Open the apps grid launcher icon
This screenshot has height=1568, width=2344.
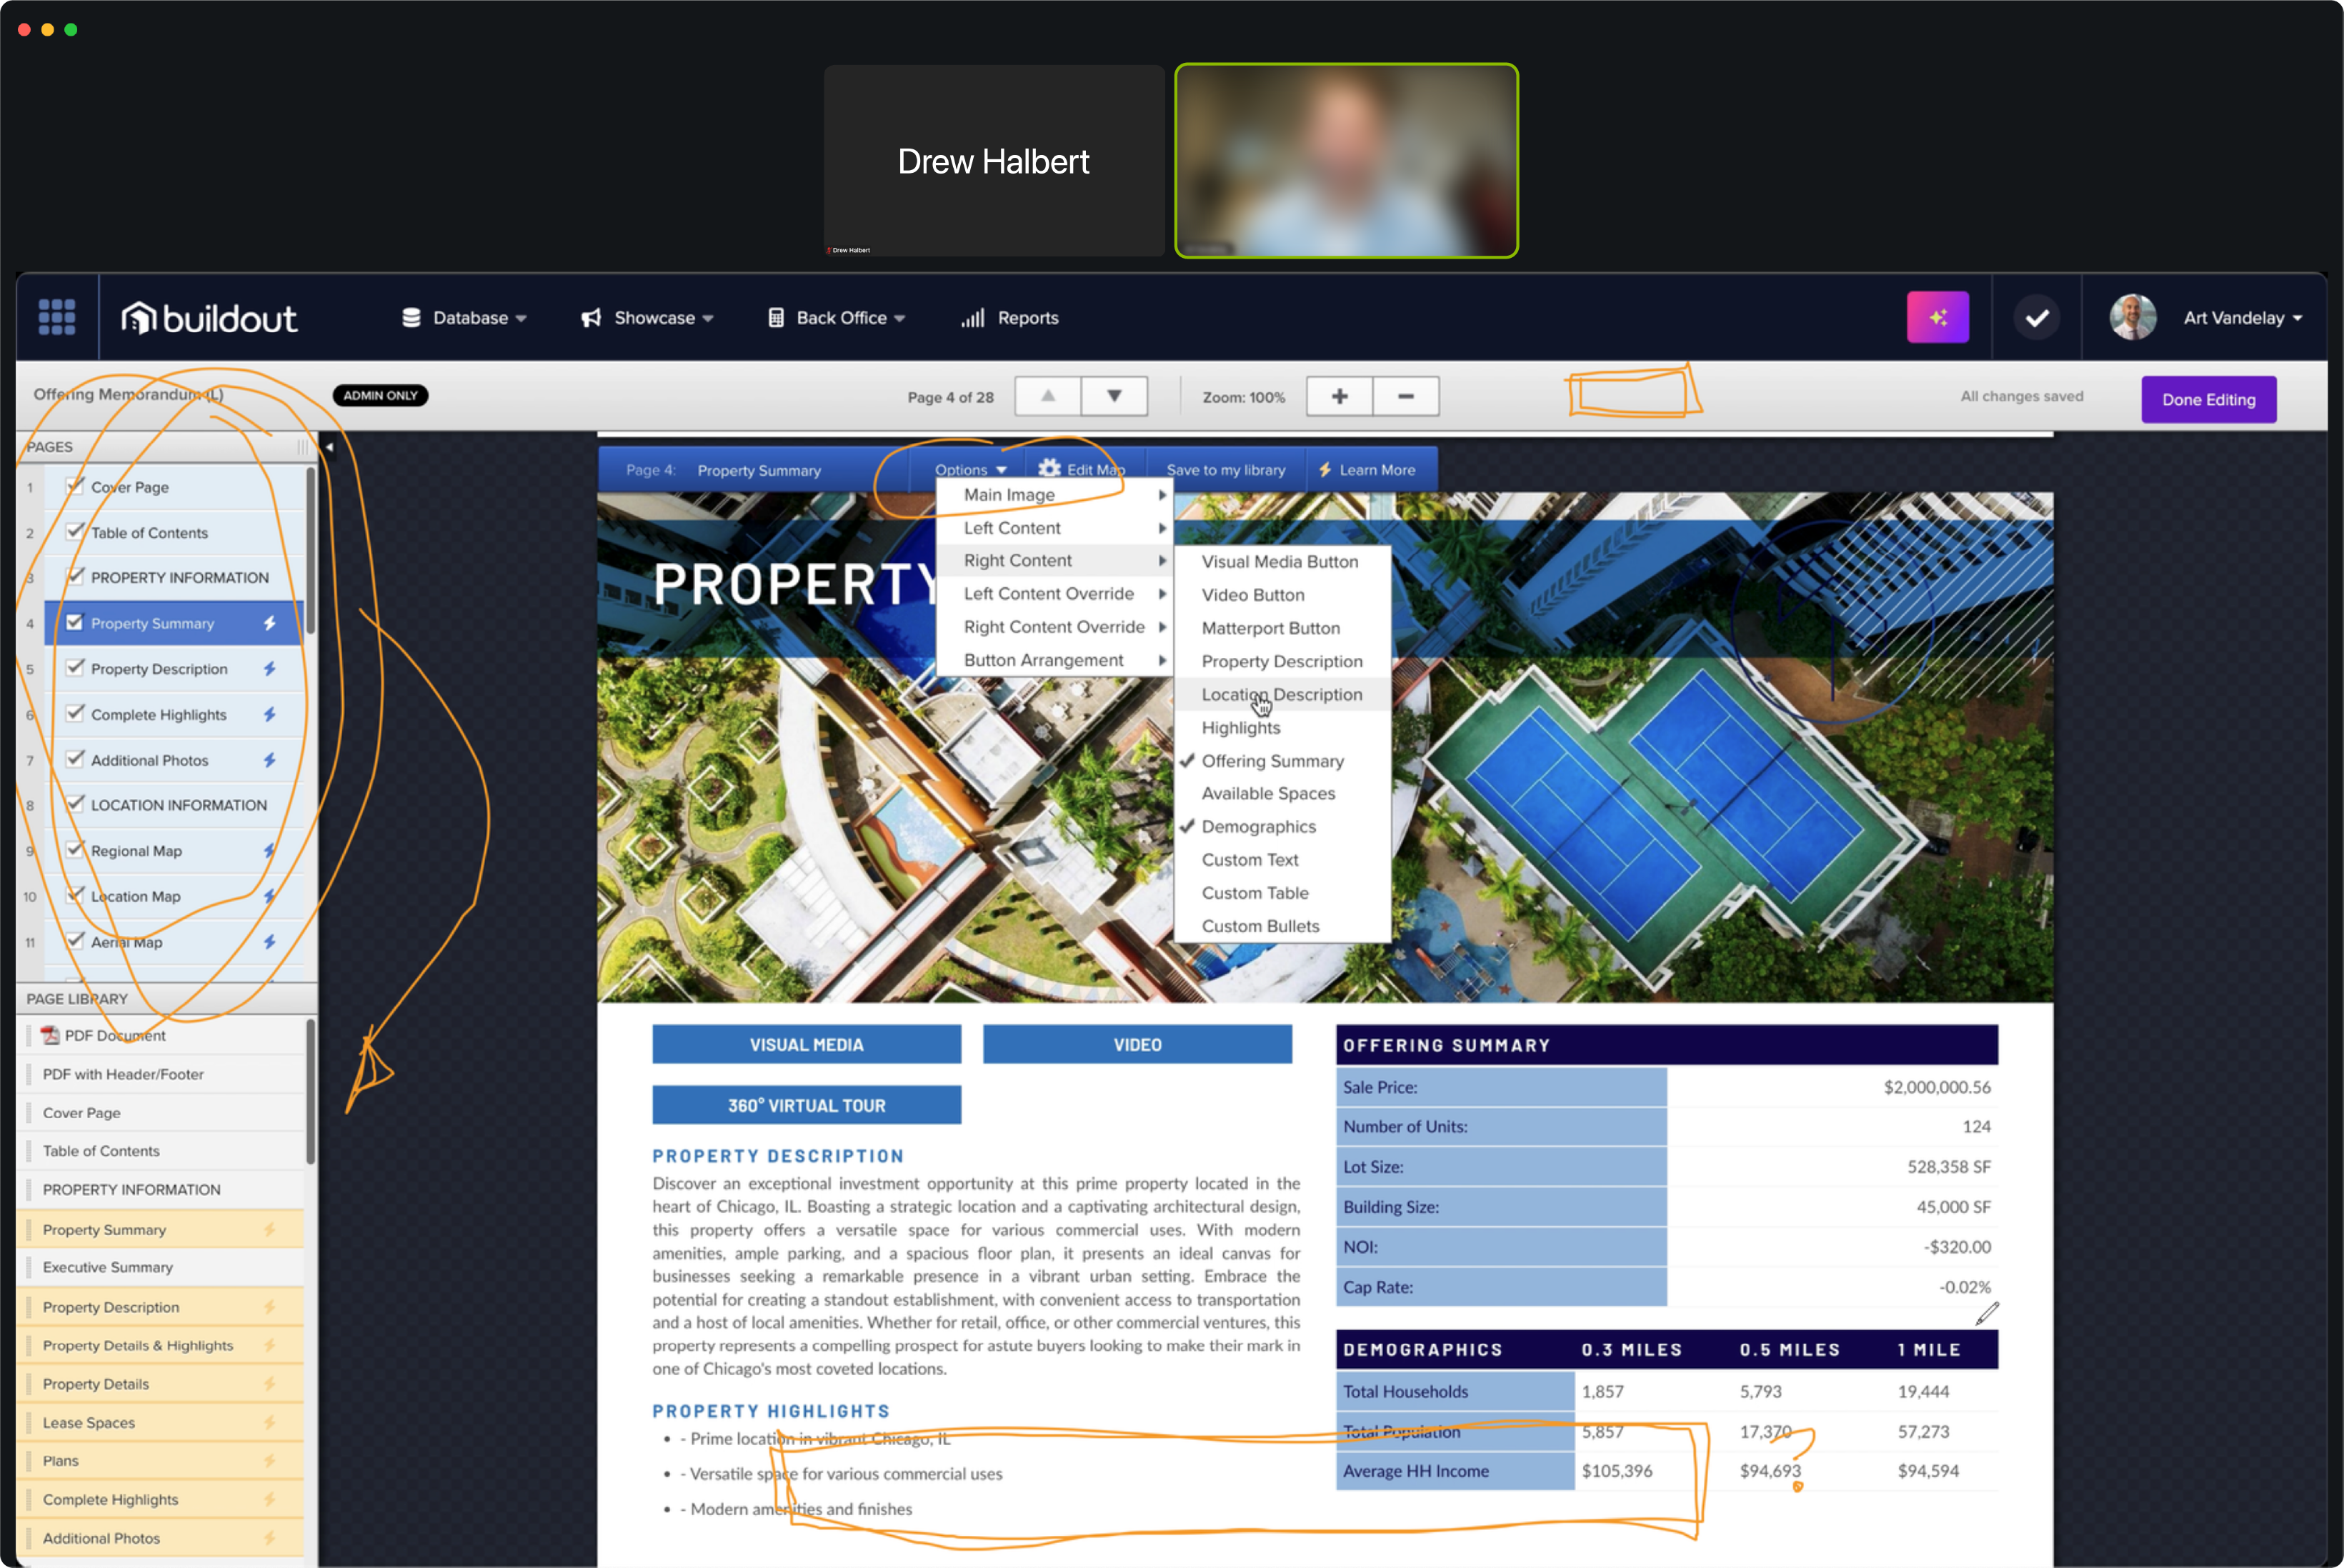point(57,317)
